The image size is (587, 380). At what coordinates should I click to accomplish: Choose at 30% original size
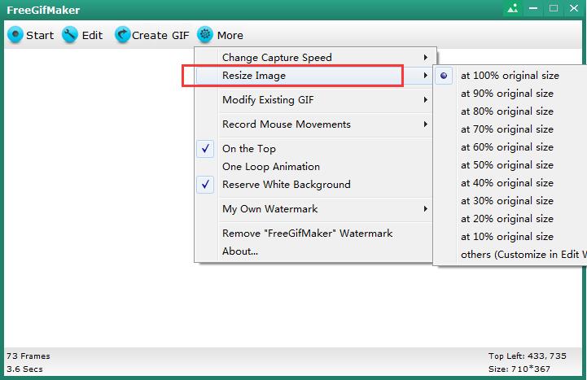coord(507,201)
